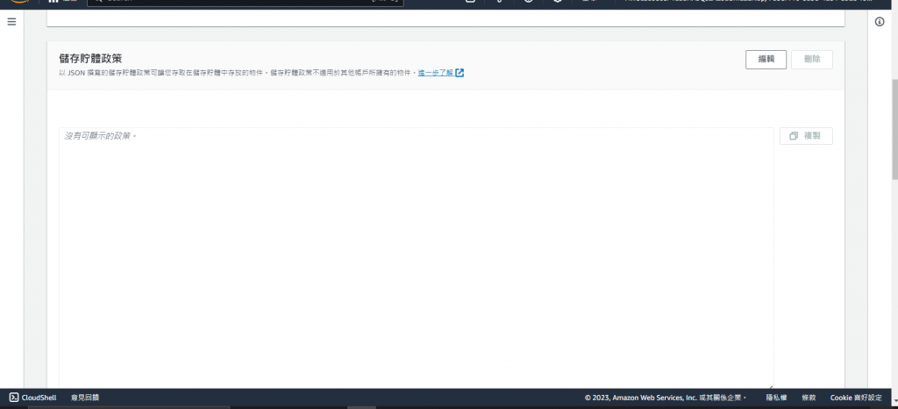Open the info help panel icon
This screenshot has width=898, height=409.
click(880, 22)
